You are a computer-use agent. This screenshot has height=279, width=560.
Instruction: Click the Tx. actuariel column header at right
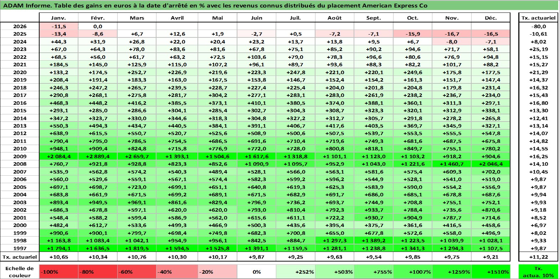pyautogui.click(x=539, y=18)
